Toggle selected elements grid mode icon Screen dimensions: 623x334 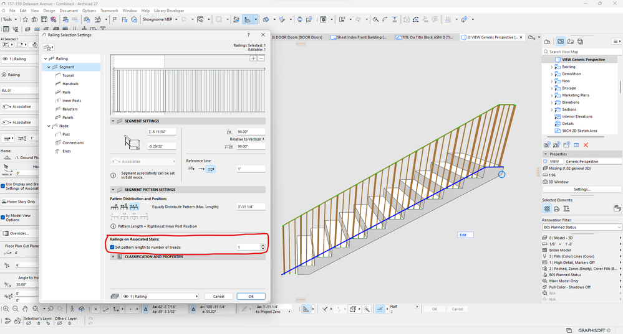[x=547, y=208]
